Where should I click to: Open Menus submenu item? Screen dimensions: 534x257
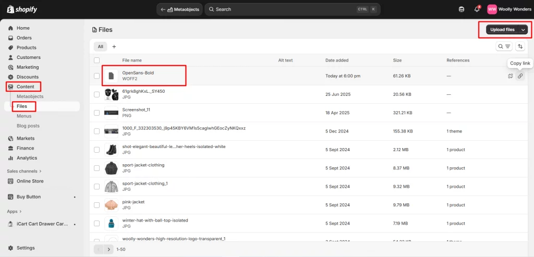(24, 116)
